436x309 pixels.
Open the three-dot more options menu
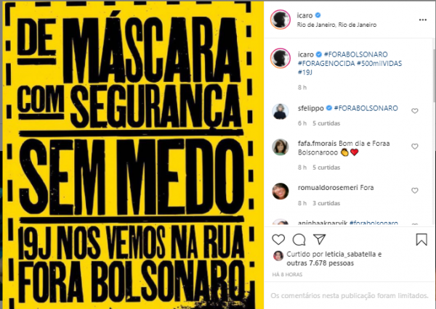pyautogui.click(x=423, y=20)
